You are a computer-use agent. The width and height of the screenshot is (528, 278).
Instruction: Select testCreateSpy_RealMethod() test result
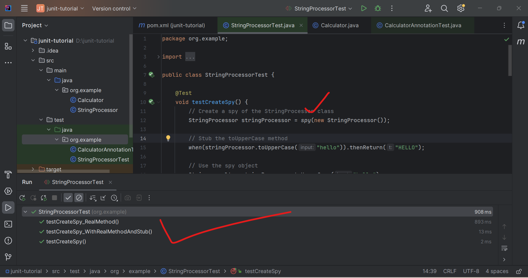[x=82, y=222]
